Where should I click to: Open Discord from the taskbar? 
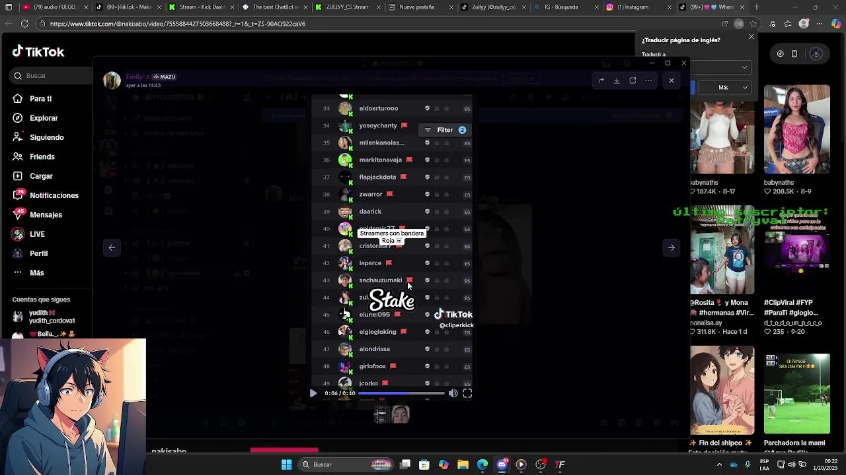click(502, 464)
